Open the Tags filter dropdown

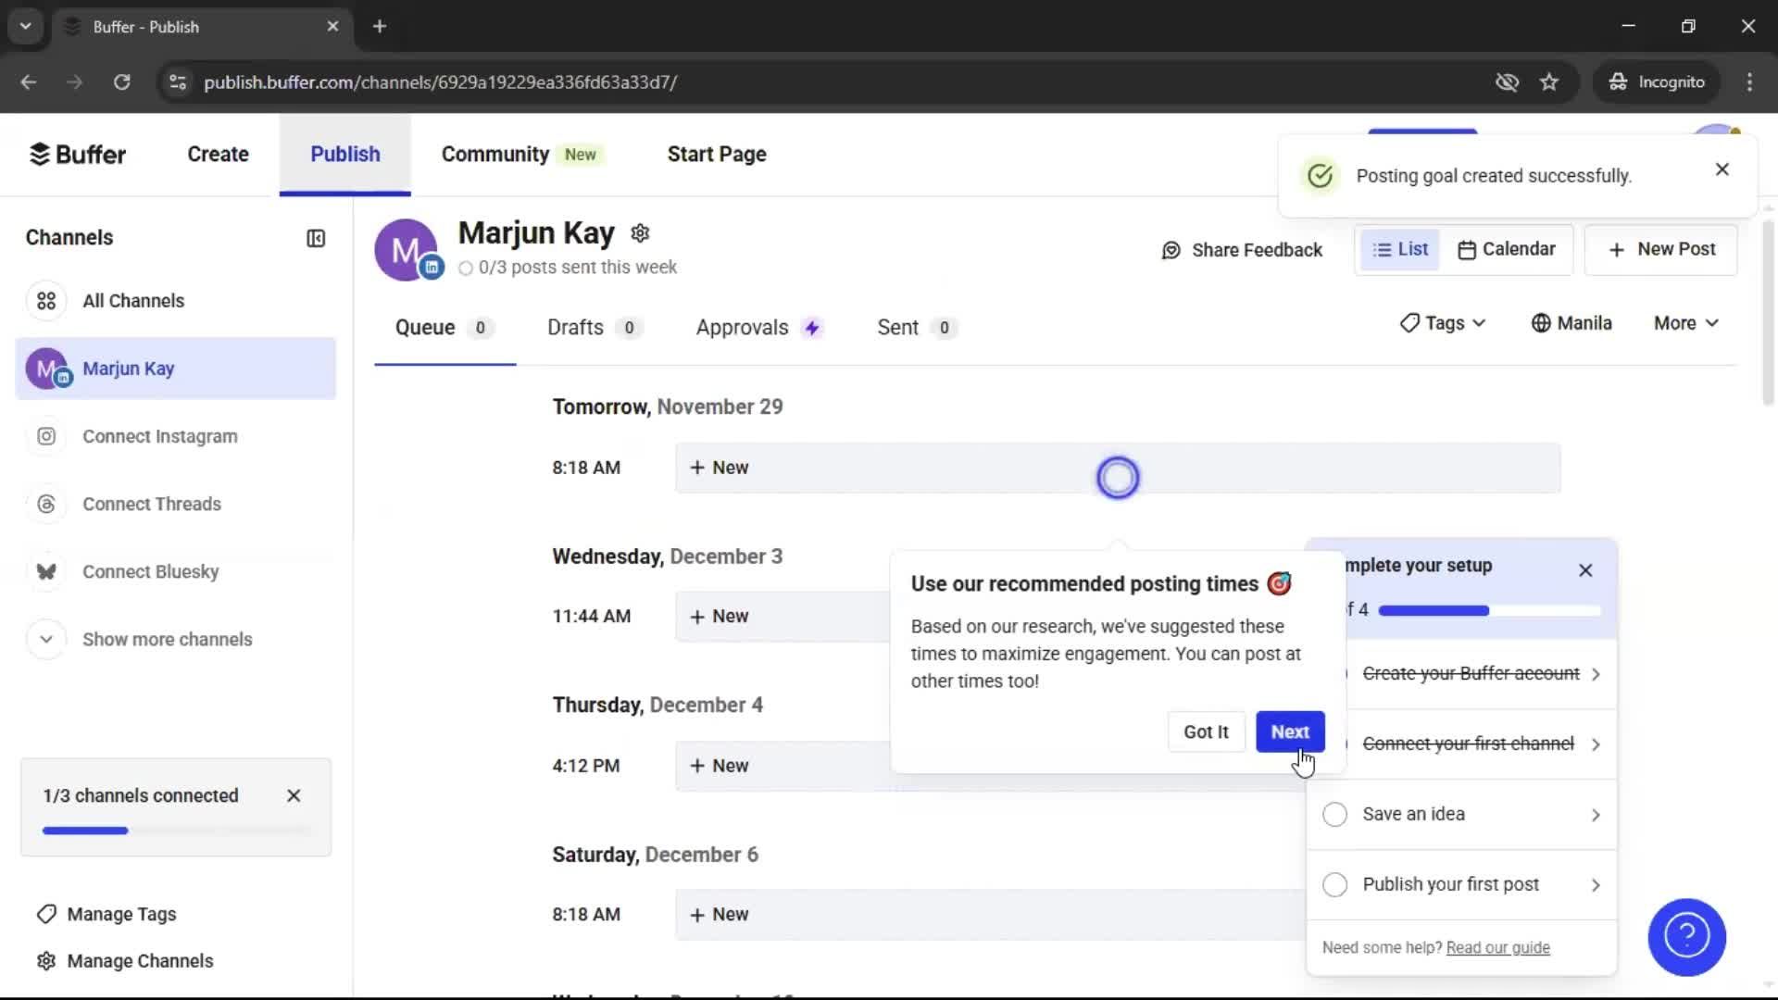[x=1442, y=322]
